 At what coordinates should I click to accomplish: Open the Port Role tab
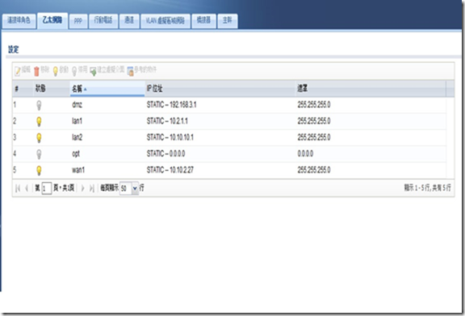[x=19, y=20]
